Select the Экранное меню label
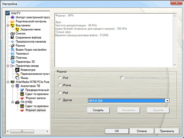The width and height of the screenshot is (184, 138). tap(30, 29)
